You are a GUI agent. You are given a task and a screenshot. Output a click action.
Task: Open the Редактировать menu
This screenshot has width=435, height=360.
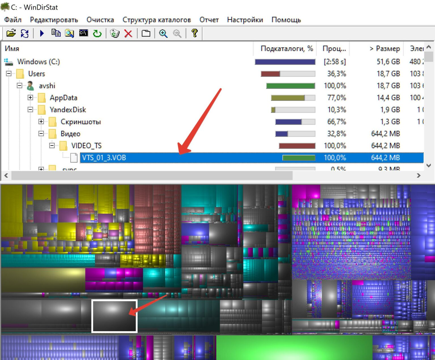pos(54,20)
